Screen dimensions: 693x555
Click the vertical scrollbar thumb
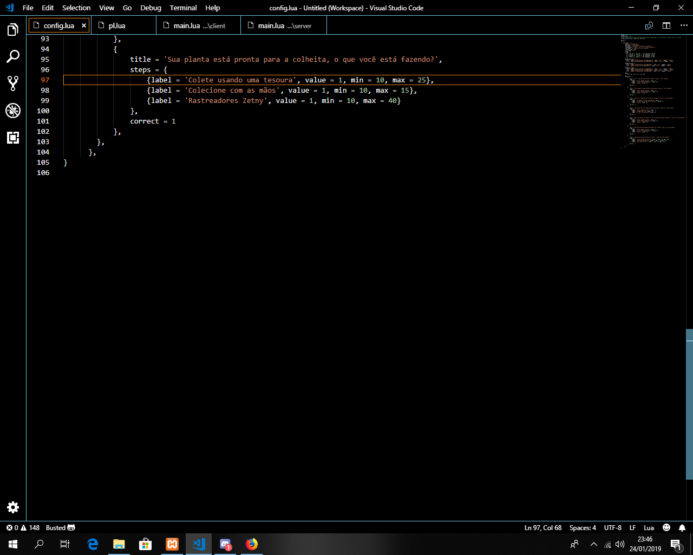(689, 404)
